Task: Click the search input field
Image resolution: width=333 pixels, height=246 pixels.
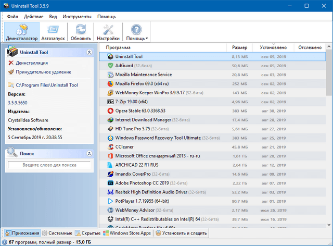Action: 49,165
